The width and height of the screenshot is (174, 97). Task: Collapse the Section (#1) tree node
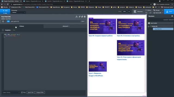pyautogui.click(x=149, y=26)
